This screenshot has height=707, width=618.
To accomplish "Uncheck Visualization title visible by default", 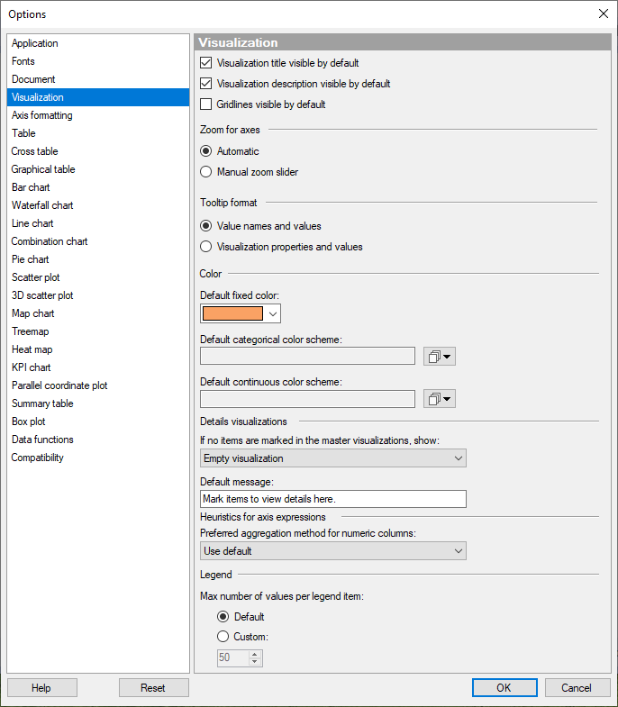I will tap(206, 63).
